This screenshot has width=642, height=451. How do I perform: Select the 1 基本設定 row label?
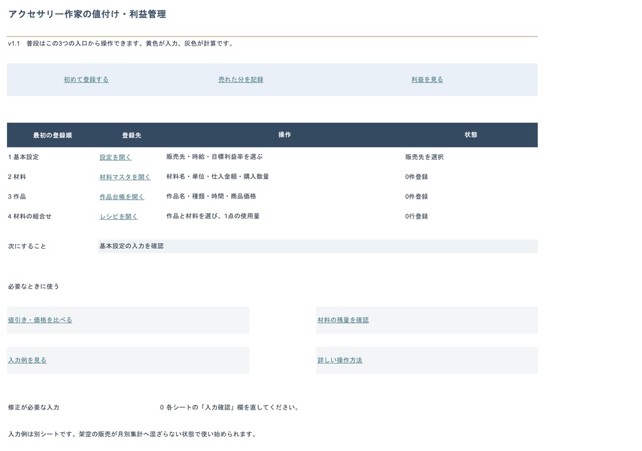[x=23, y=157]
